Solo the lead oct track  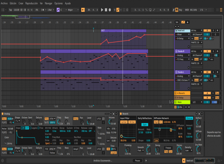pos(213,31)
